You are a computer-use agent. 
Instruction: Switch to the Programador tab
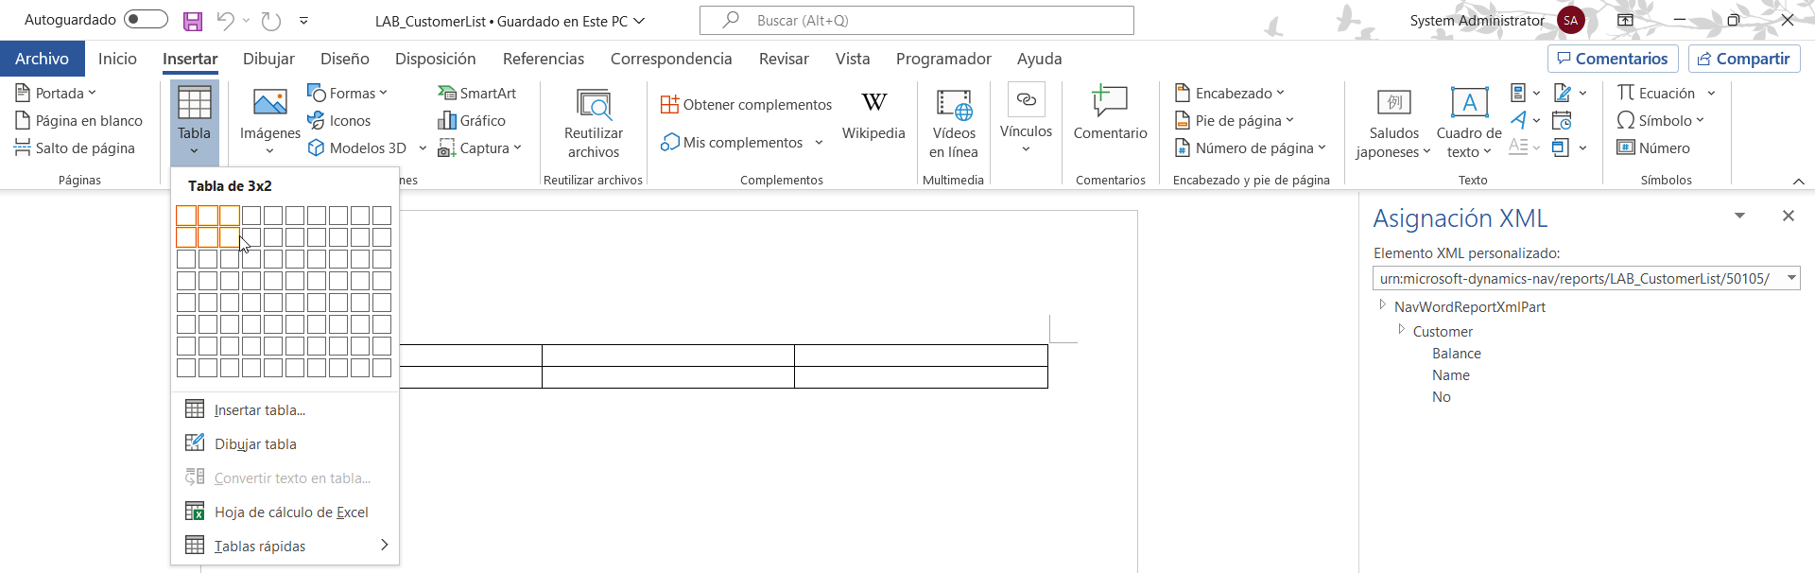943,59
